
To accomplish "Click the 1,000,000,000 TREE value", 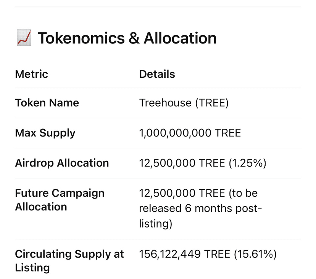I will coord(190,133).
